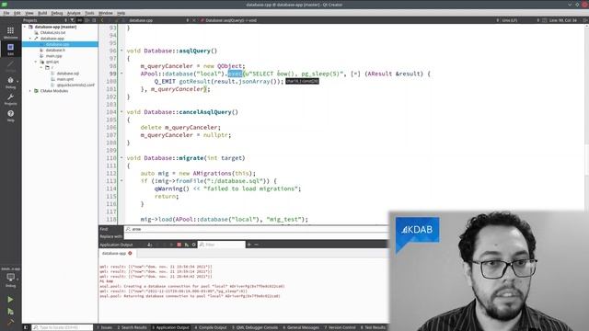The image size is (589, 331).
Task: Select database.h in project tree
Action: click(55, 50)
